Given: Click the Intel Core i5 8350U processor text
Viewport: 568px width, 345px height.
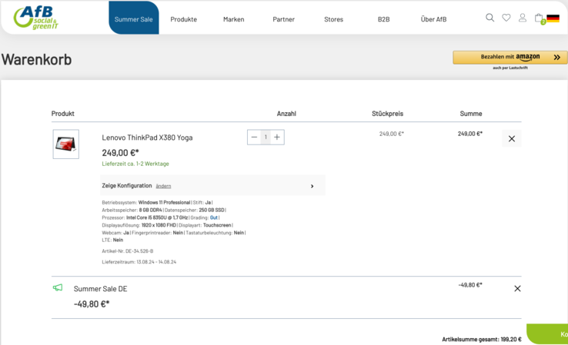Looking at the screenshot, I should click(157, 217).
